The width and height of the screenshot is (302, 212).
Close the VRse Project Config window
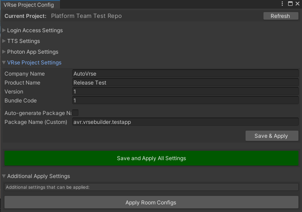(x=298, y=4)
